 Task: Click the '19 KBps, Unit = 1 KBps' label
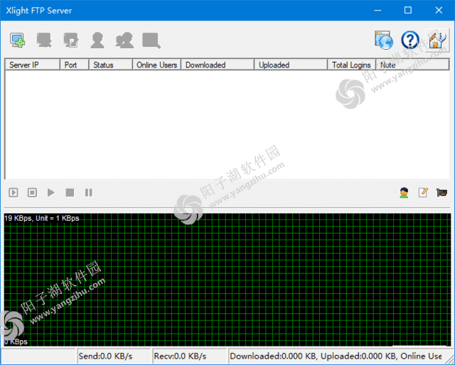point(42,218)
